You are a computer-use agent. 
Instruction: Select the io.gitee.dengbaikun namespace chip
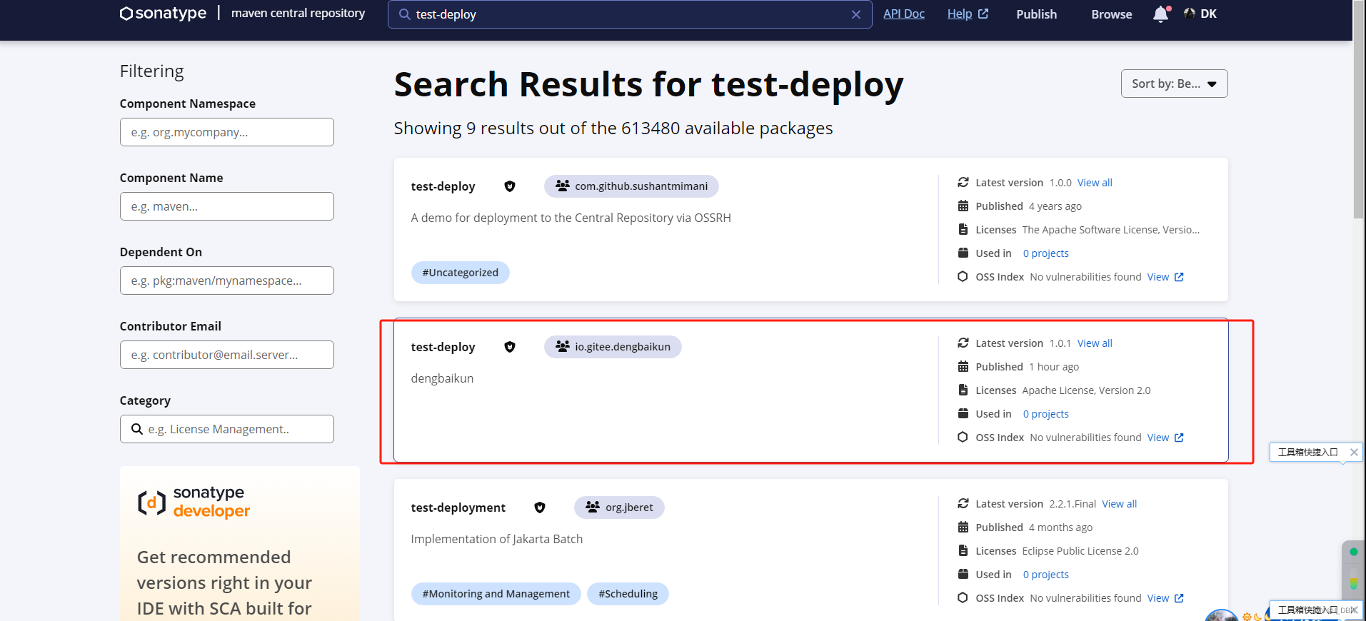tap(613, 347)
